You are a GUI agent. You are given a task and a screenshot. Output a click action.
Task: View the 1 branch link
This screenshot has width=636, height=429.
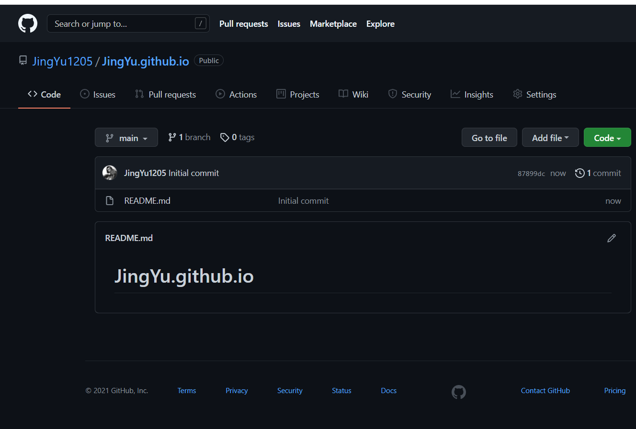pyautogui.click(x=189, y=137)
